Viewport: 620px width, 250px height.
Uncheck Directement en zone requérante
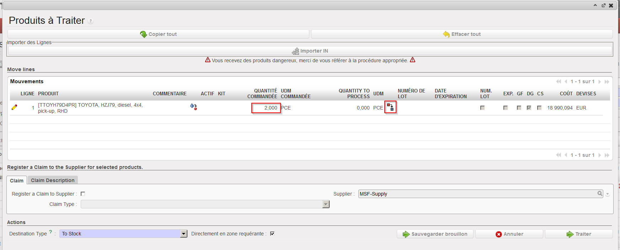pyautogui.click(x=272, y=234)
